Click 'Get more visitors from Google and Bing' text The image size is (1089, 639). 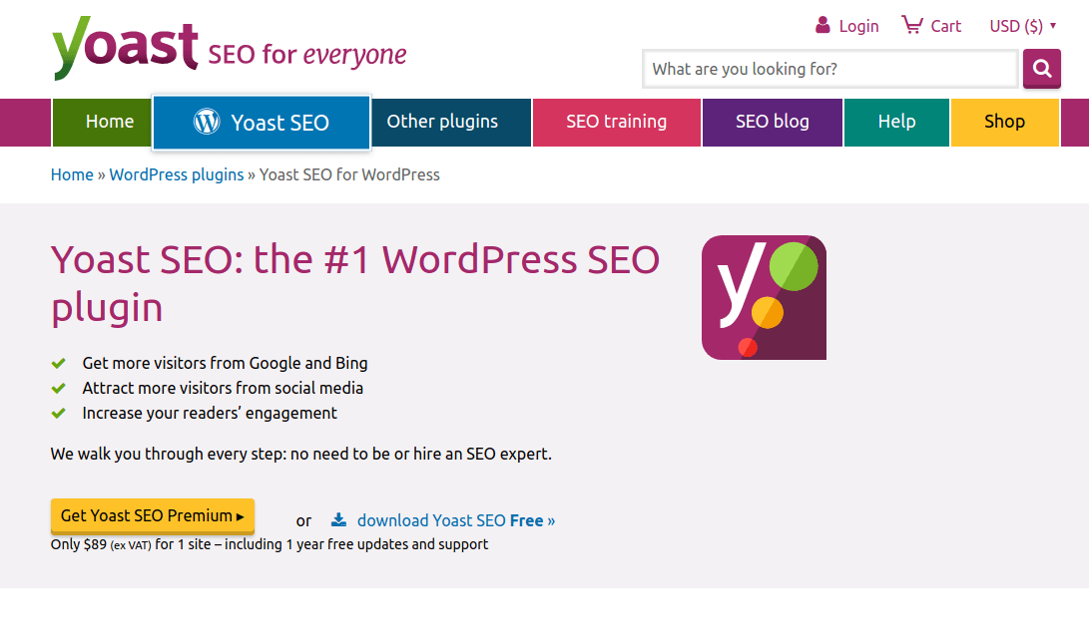(225, 363)
